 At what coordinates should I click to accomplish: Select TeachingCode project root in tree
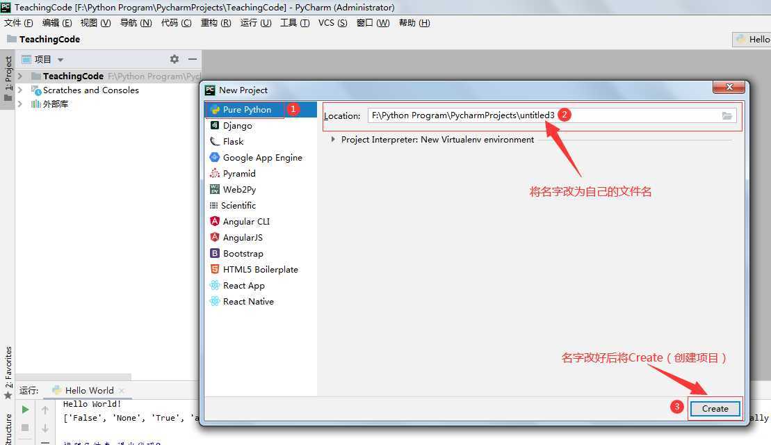point(73,76)
